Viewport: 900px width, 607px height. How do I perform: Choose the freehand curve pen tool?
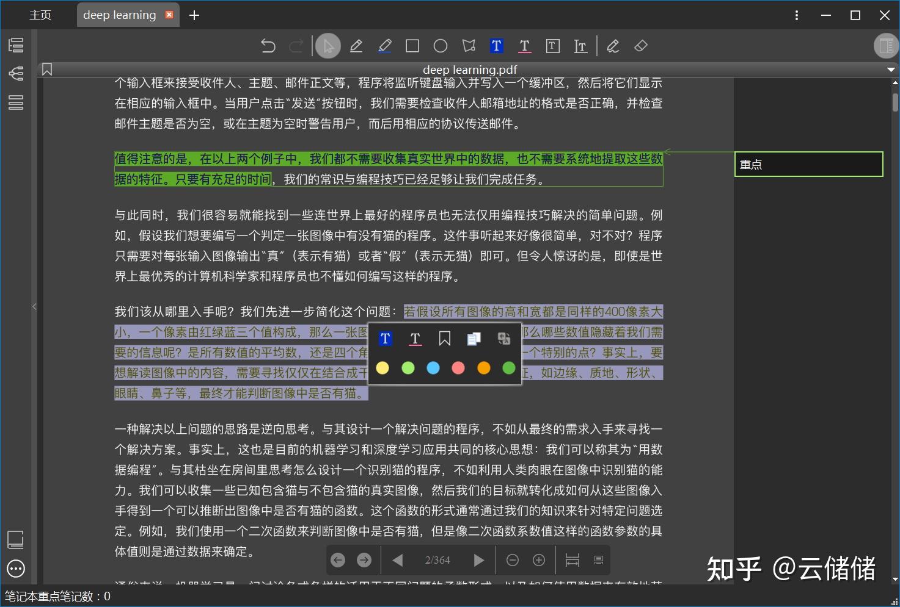613,45
